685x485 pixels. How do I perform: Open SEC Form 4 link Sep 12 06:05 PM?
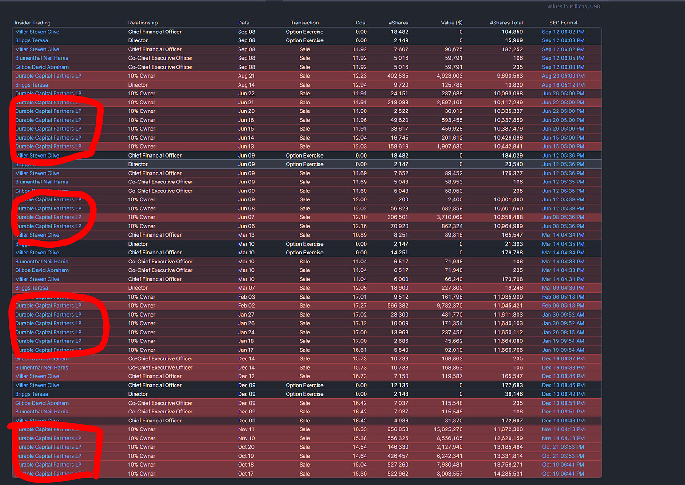[x=563, y=58]
